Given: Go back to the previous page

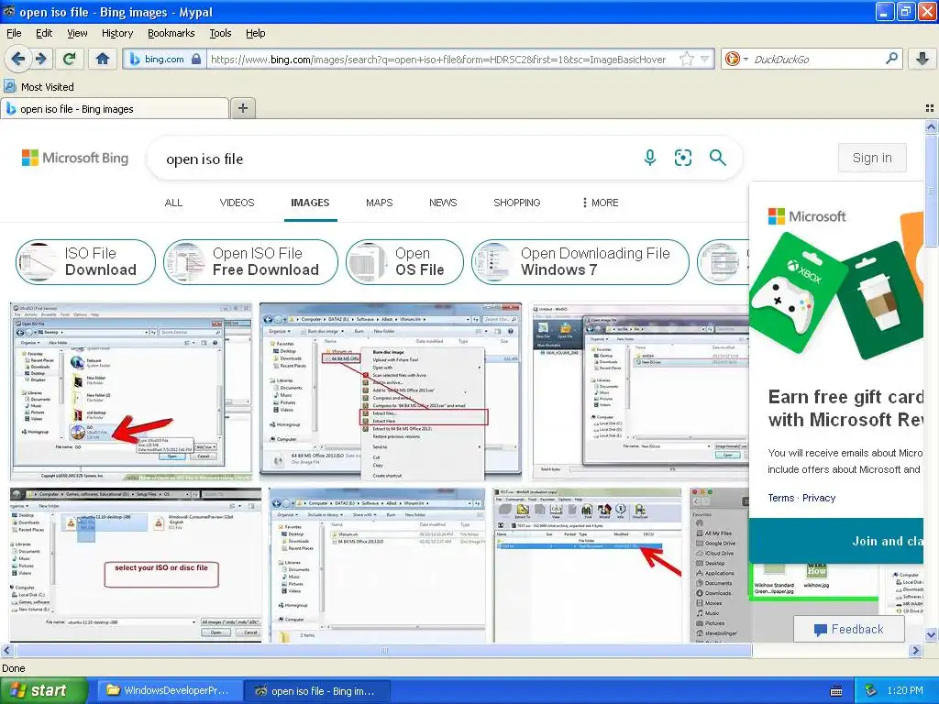Looking at the screenshot, I should (x=18, y=59).
